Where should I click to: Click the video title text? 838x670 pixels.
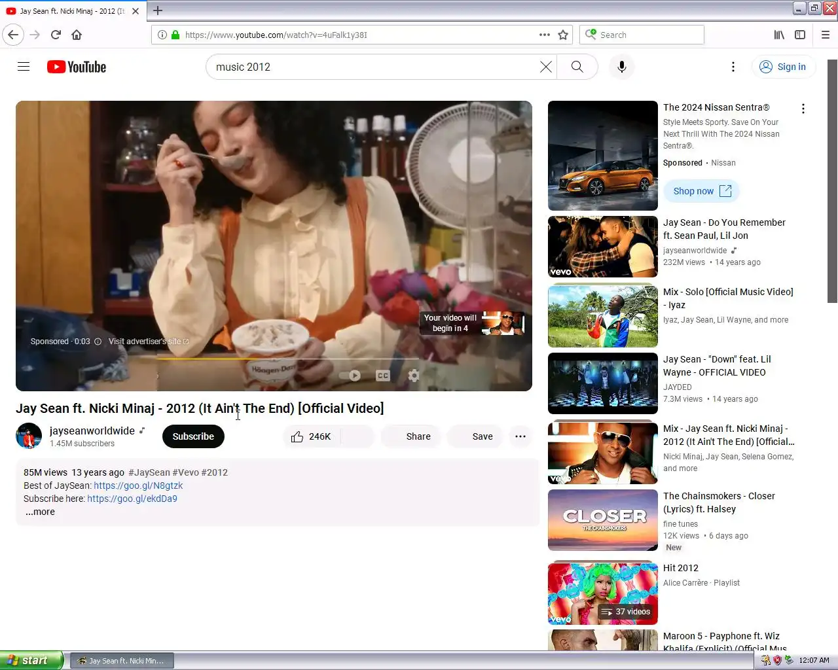point(200,408)
